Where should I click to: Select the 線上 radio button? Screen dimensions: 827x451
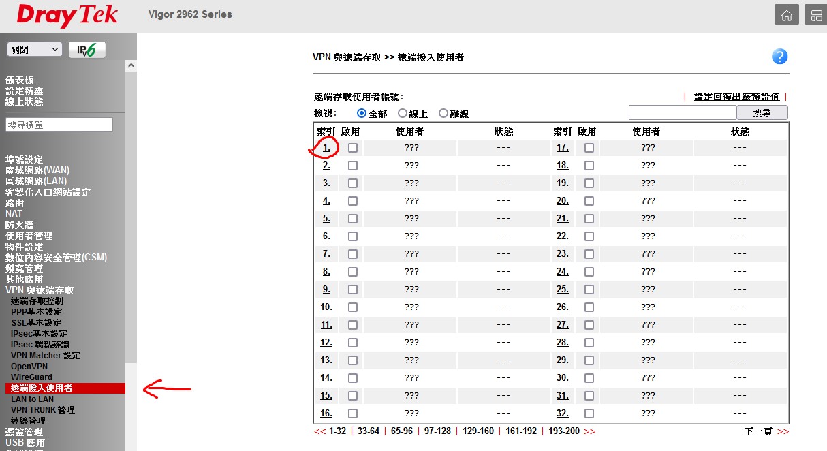coord(403,114)
